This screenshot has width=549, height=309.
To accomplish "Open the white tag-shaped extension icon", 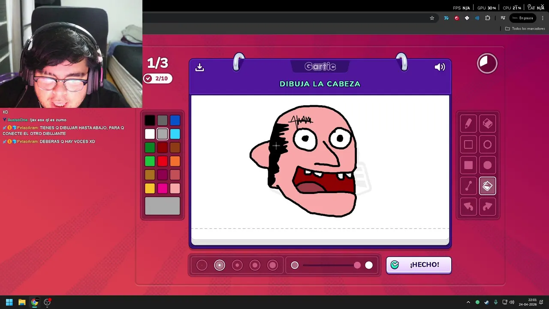I will pos(467,18).
